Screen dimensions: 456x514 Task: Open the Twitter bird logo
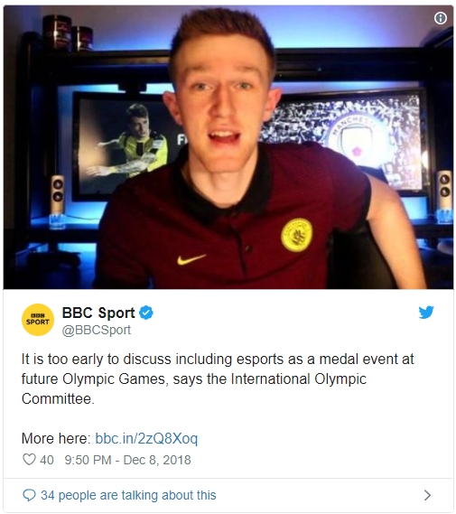426,312
